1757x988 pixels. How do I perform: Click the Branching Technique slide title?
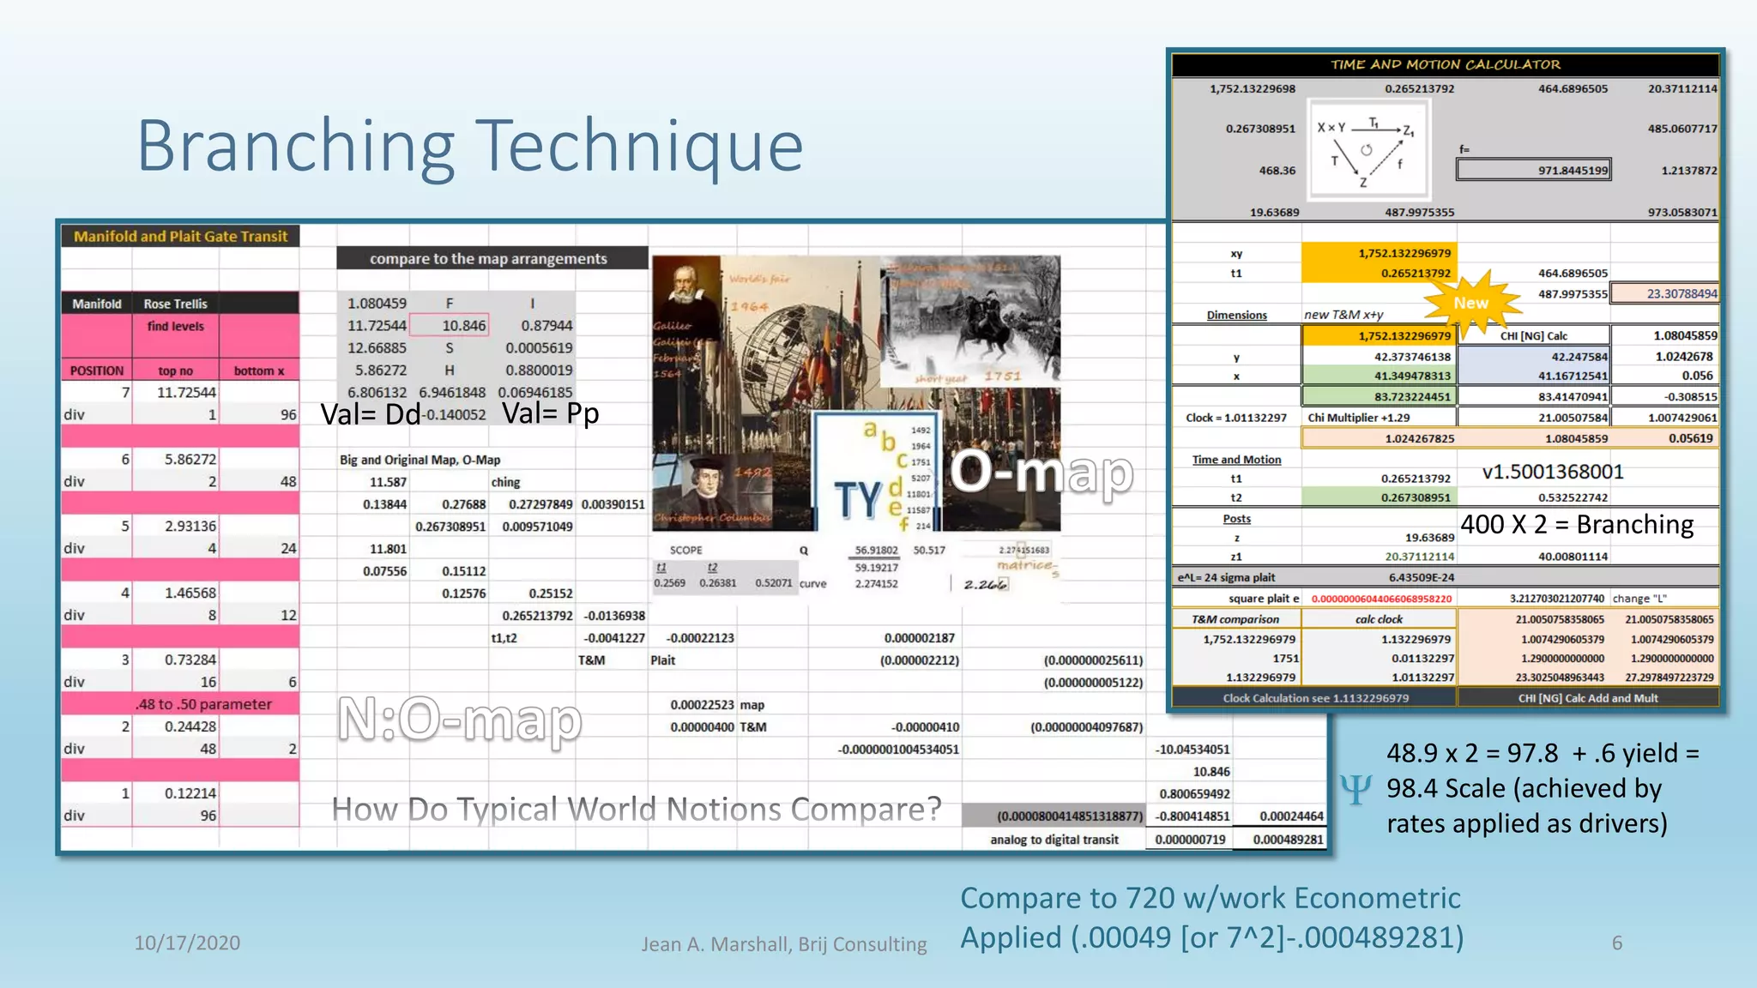click(470, 146)
